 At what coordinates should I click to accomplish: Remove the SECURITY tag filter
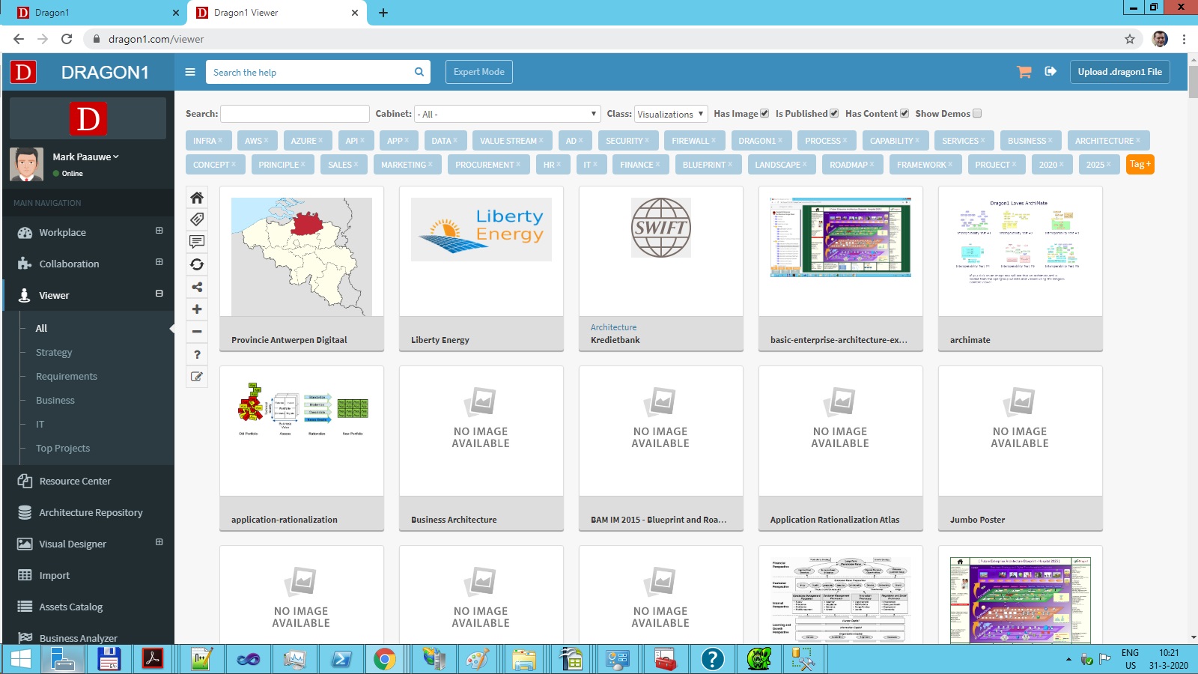pos(647,140)
